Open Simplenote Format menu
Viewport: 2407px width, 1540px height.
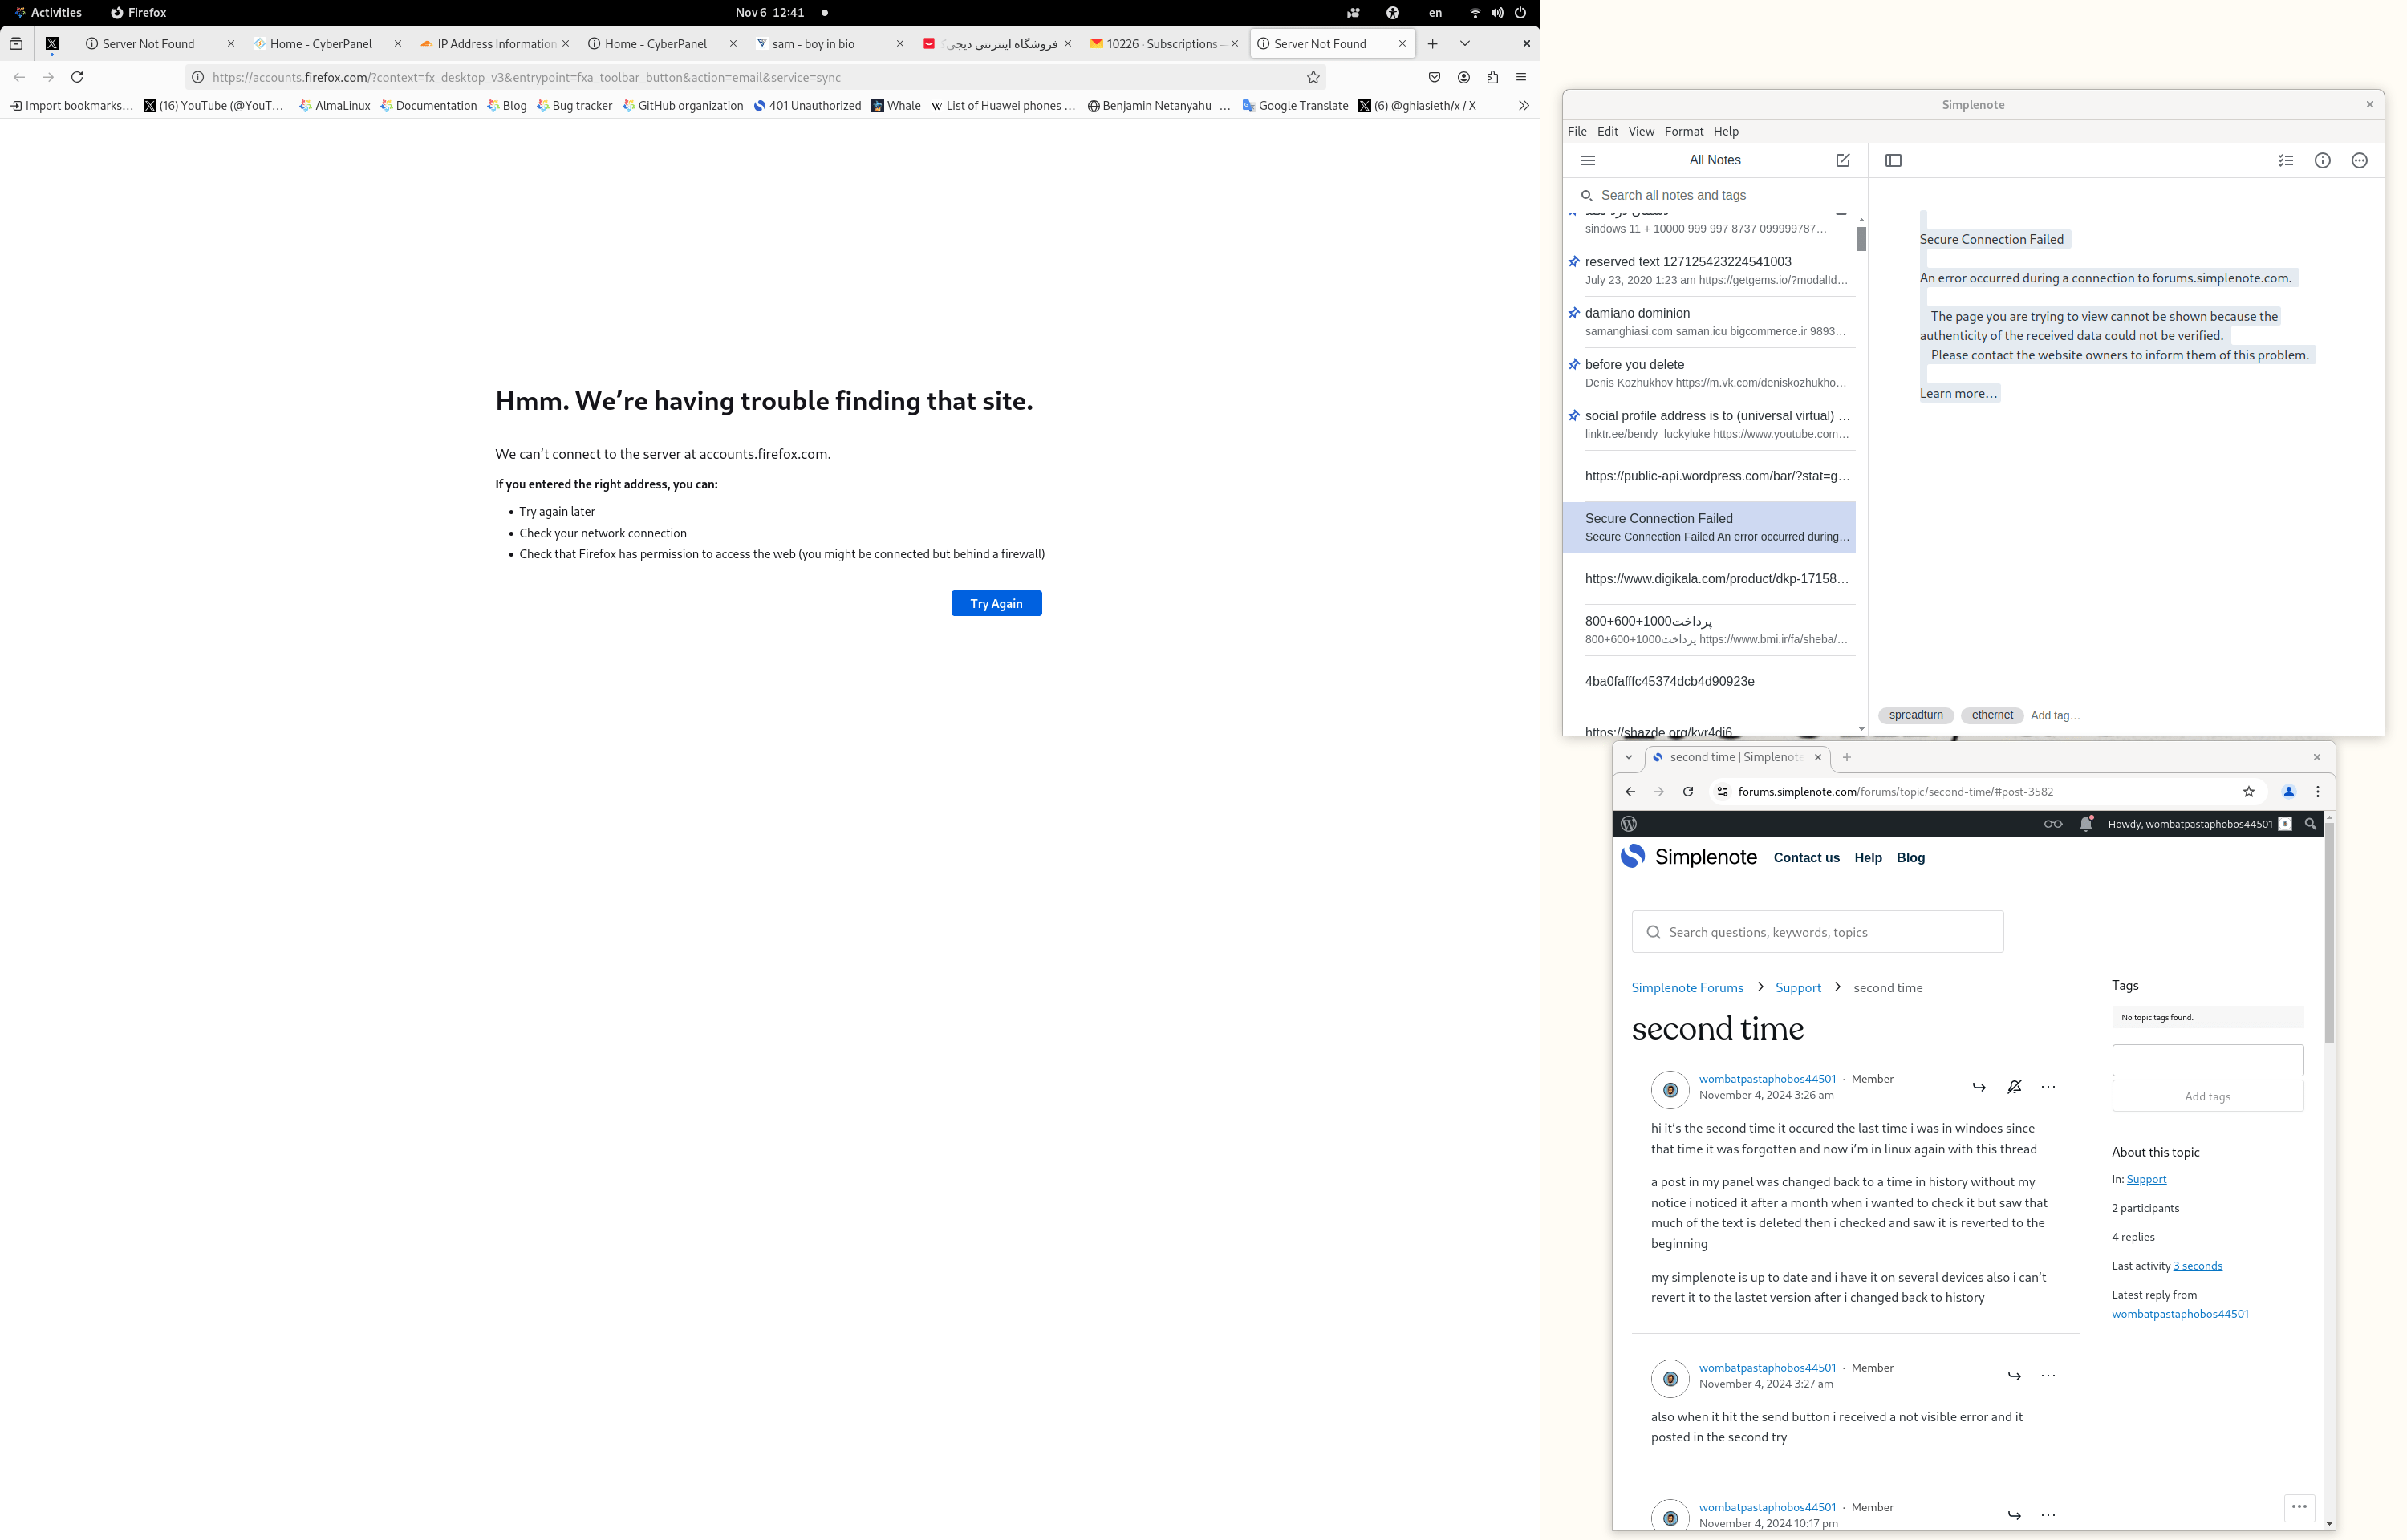click(x=1683, y=131)
